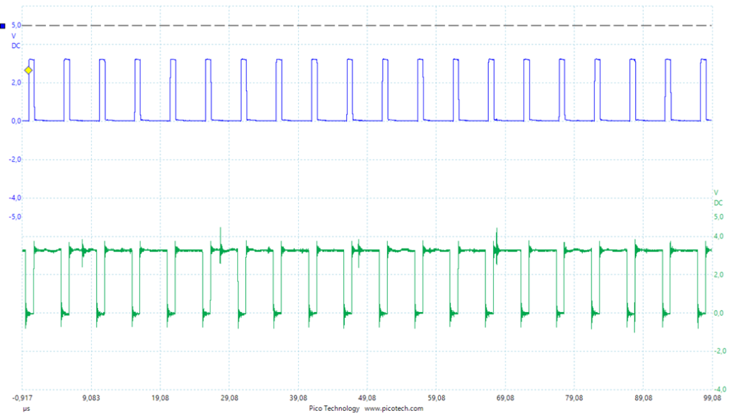Click the blue -4,0 voltage axis label

tap(15, 198)
